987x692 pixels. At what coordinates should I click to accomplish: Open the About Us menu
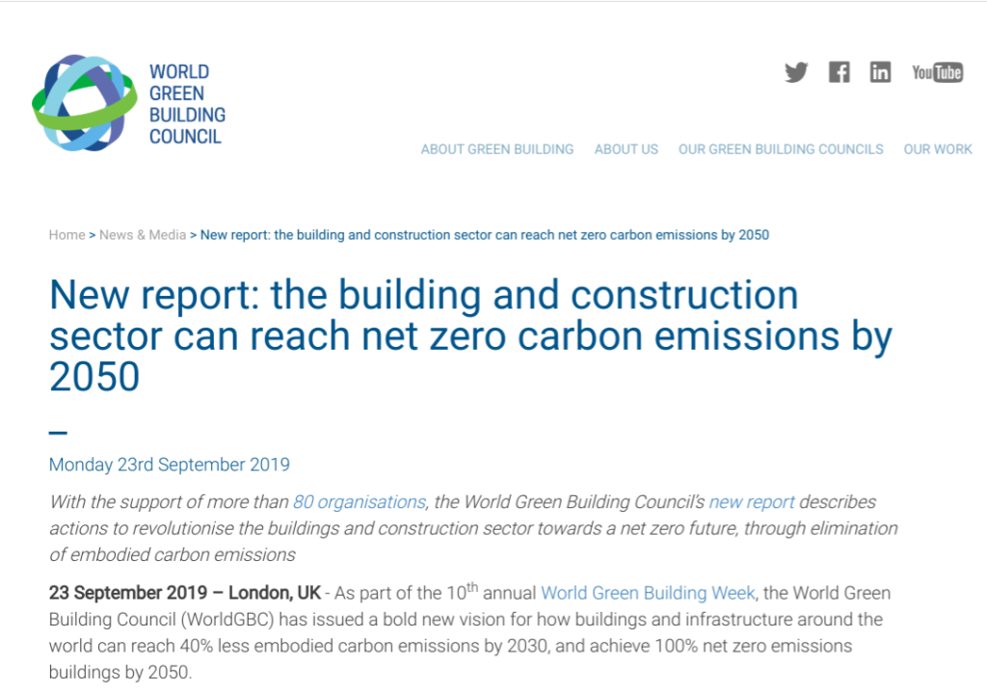[x=627, y=149]
